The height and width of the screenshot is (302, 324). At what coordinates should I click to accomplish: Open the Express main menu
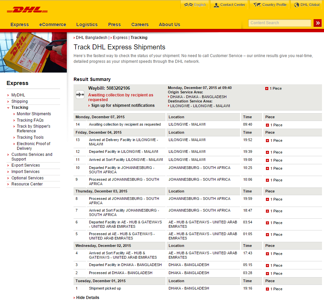click(19, 25)
